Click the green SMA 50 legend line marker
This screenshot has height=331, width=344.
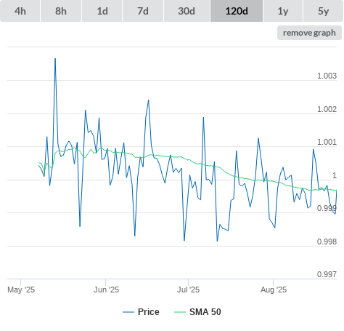(x=180, y=312)
